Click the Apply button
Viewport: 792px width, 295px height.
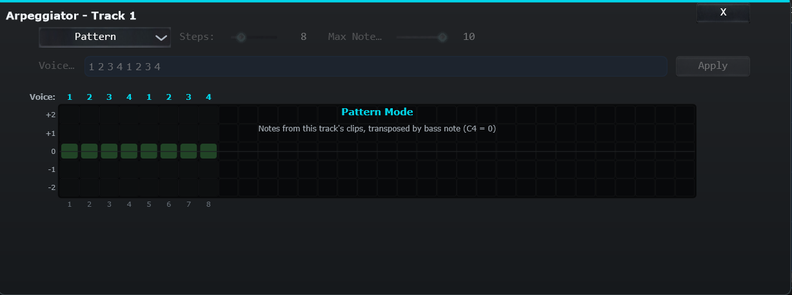(x=713, y=66)
